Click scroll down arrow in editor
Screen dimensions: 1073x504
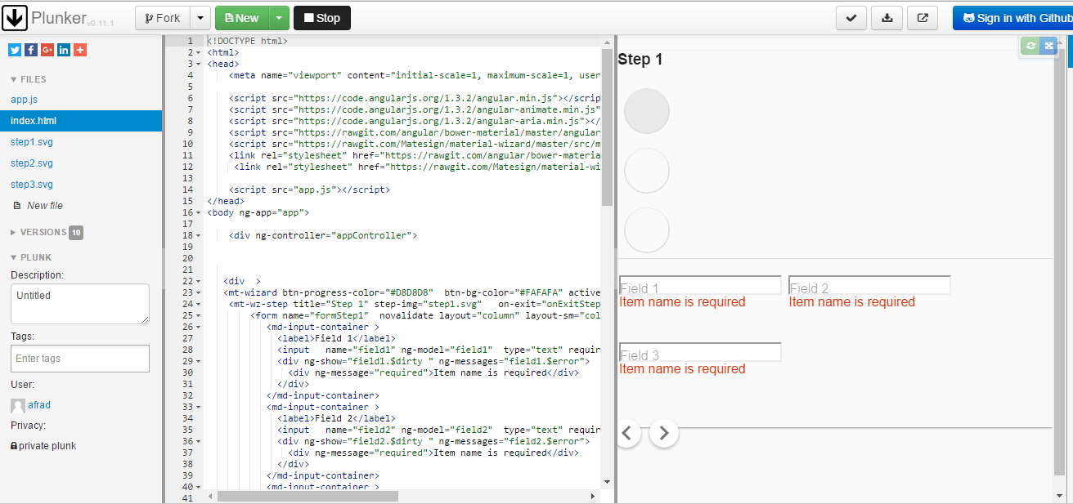[607, 482]
